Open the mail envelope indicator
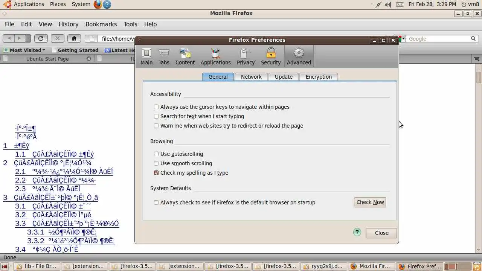This screenshot has height=271, width=482. point(400,5)
